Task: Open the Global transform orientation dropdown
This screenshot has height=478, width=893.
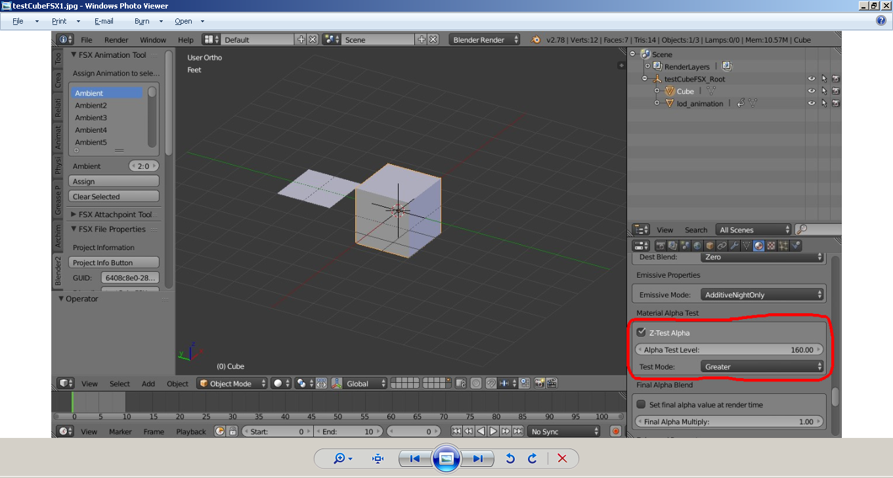Action: 359,383
